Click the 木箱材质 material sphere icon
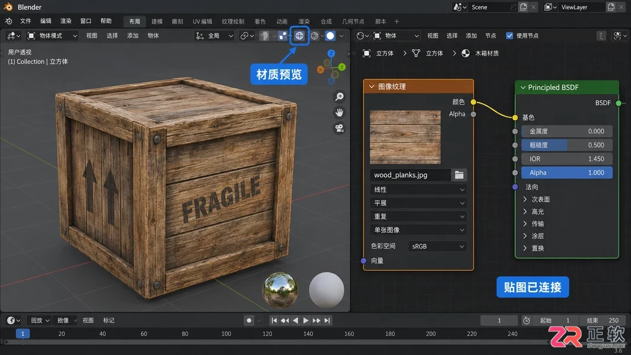 [466, 53]
